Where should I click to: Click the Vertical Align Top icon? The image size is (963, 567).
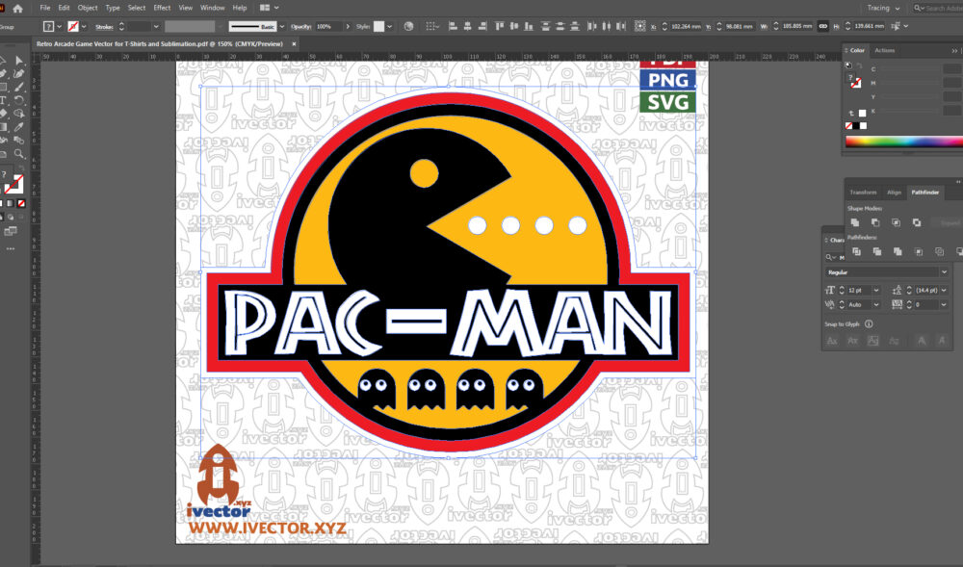(x=499, y=26)
